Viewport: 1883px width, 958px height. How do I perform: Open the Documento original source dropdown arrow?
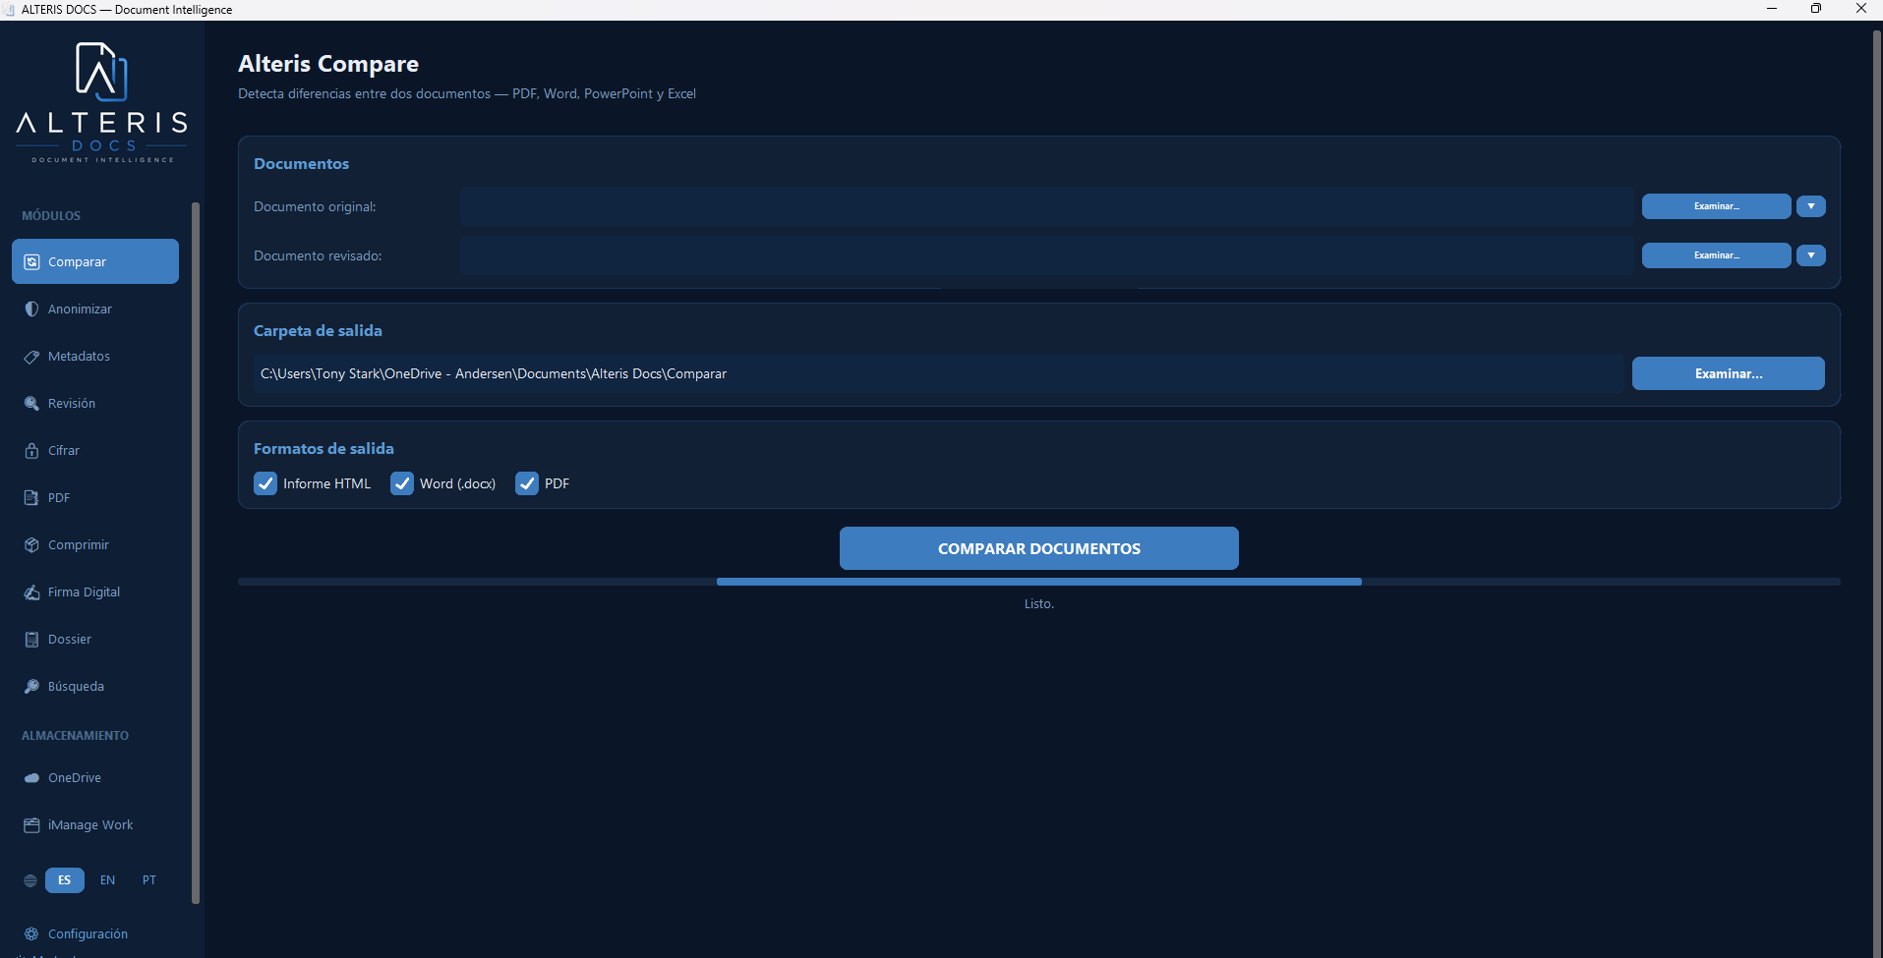[1811, 206]
